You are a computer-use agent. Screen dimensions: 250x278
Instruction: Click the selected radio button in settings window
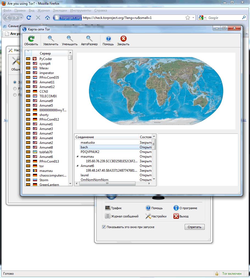click(x=15, y=82)
